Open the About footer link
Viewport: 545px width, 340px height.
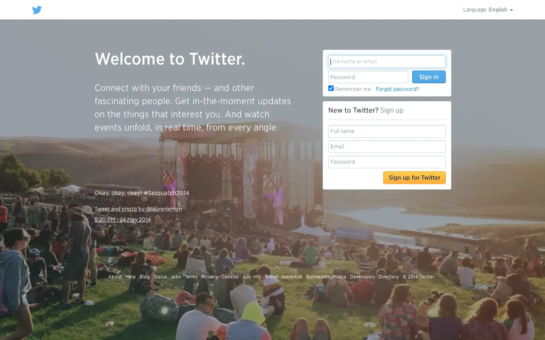(x=115, y=277)
